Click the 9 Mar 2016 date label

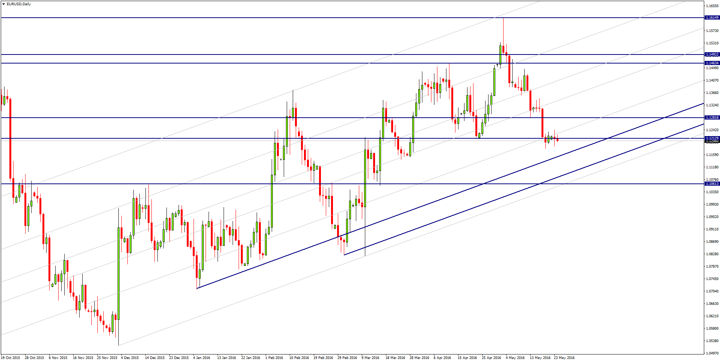371,358
